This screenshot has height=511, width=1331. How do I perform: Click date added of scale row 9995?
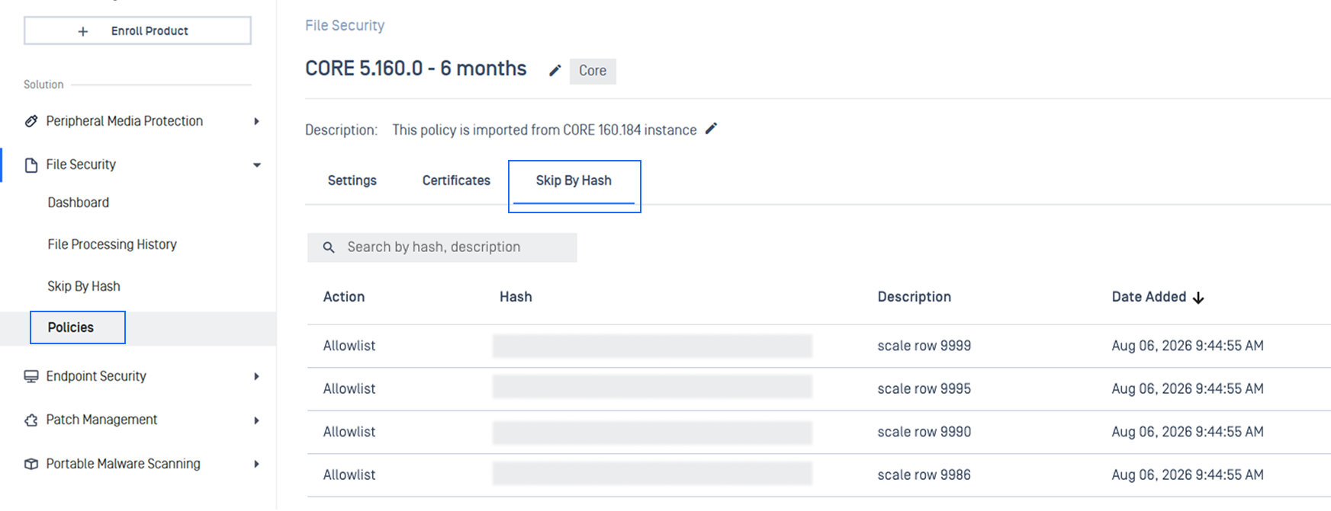pos(1188,388)
